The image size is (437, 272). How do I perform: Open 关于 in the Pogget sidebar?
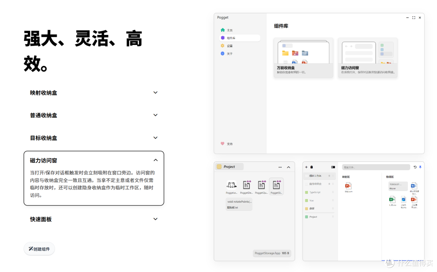tap(240, 54)
